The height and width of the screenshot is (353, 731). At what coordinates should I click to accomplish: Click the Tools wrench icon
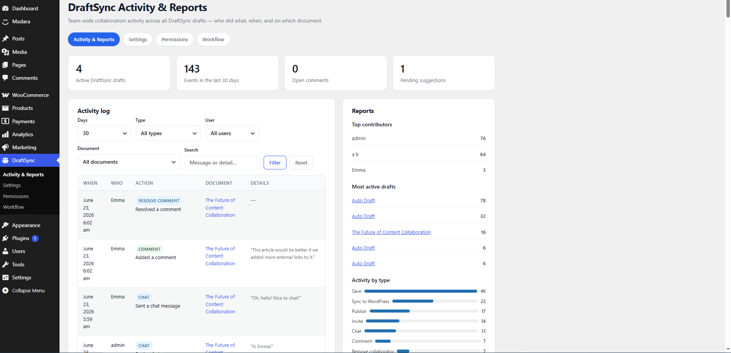coord(5,264)
